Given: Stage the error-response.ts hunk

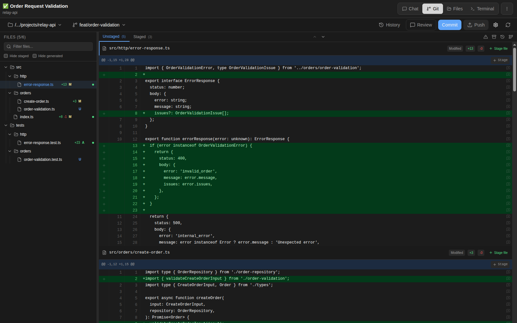Looking at the screenshot, I should point(500,60).
